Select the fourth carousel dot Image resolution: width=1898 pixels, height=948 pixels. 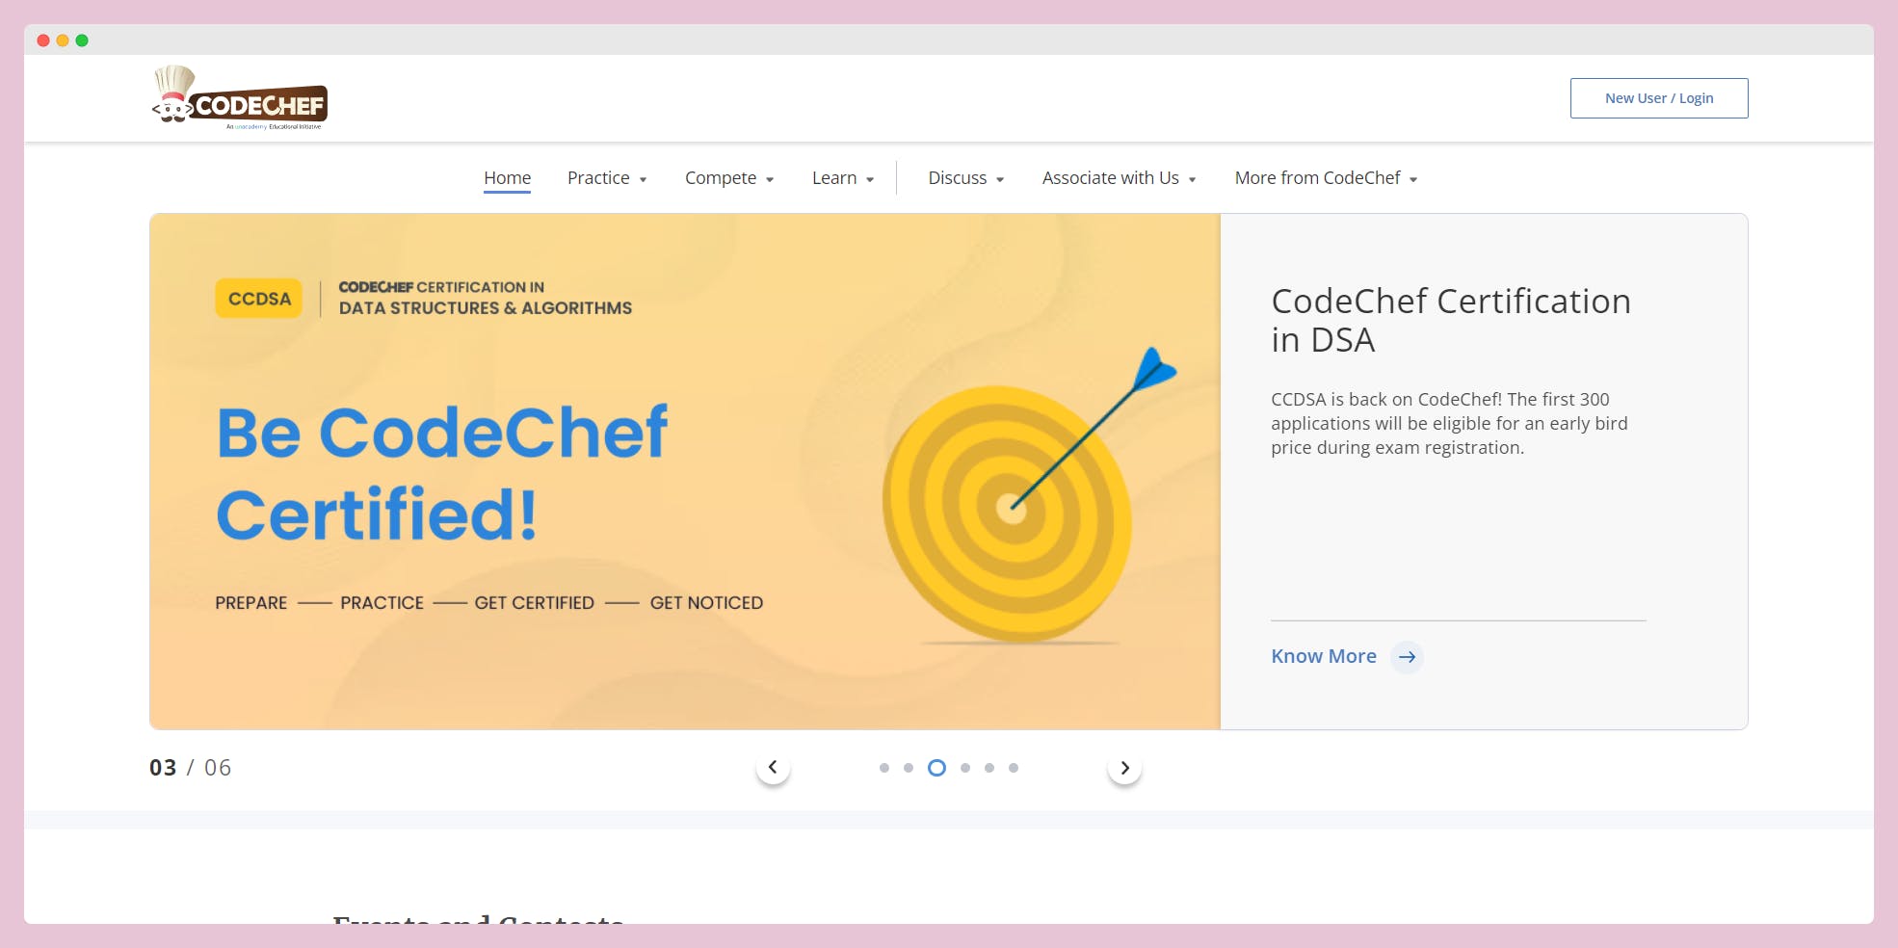point(965,768)
